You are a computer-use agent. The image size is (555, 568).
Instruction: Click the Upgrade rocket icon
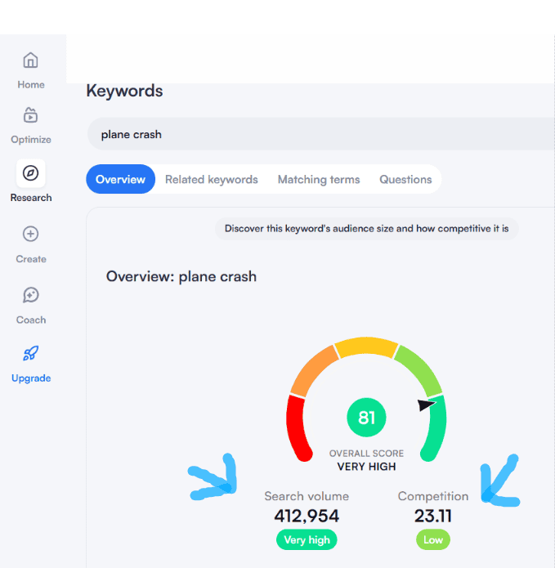(x=31, y=353)
